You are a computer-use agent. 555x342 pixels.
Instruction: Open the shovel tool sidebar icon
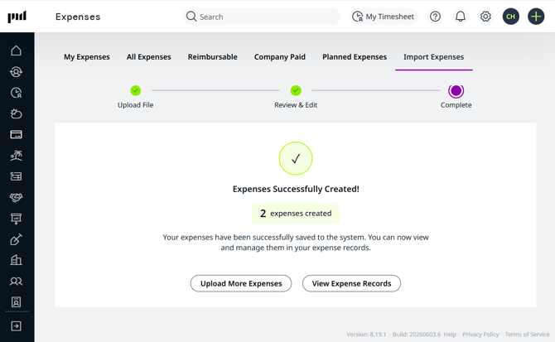coord(16,239)
